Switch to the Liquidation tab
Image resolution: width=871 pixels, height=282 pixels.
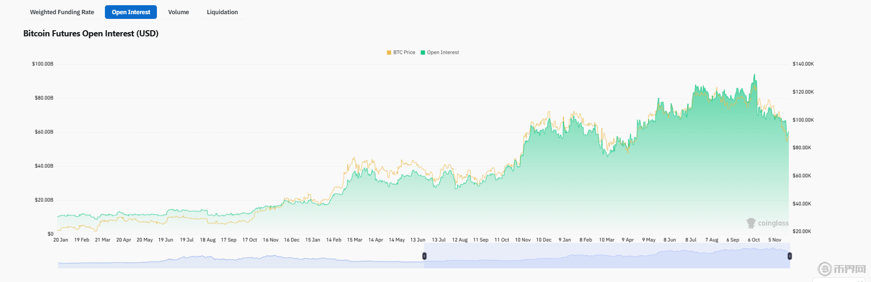click(222, 12)
